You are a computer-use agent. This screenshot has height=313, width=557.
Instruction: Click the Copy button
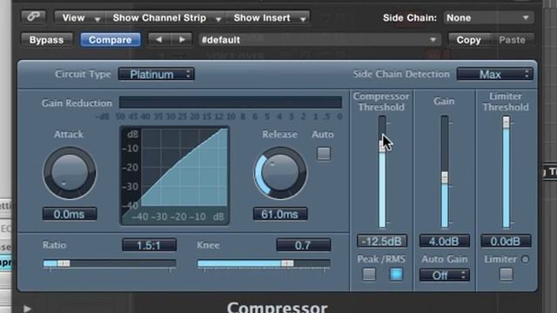tap(468, 40)
